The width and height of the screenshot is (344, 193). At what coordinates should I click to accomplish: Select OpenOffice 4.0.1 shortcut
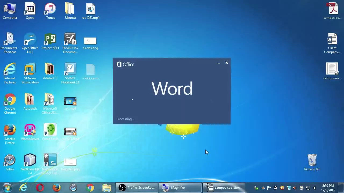coord(30,43)
